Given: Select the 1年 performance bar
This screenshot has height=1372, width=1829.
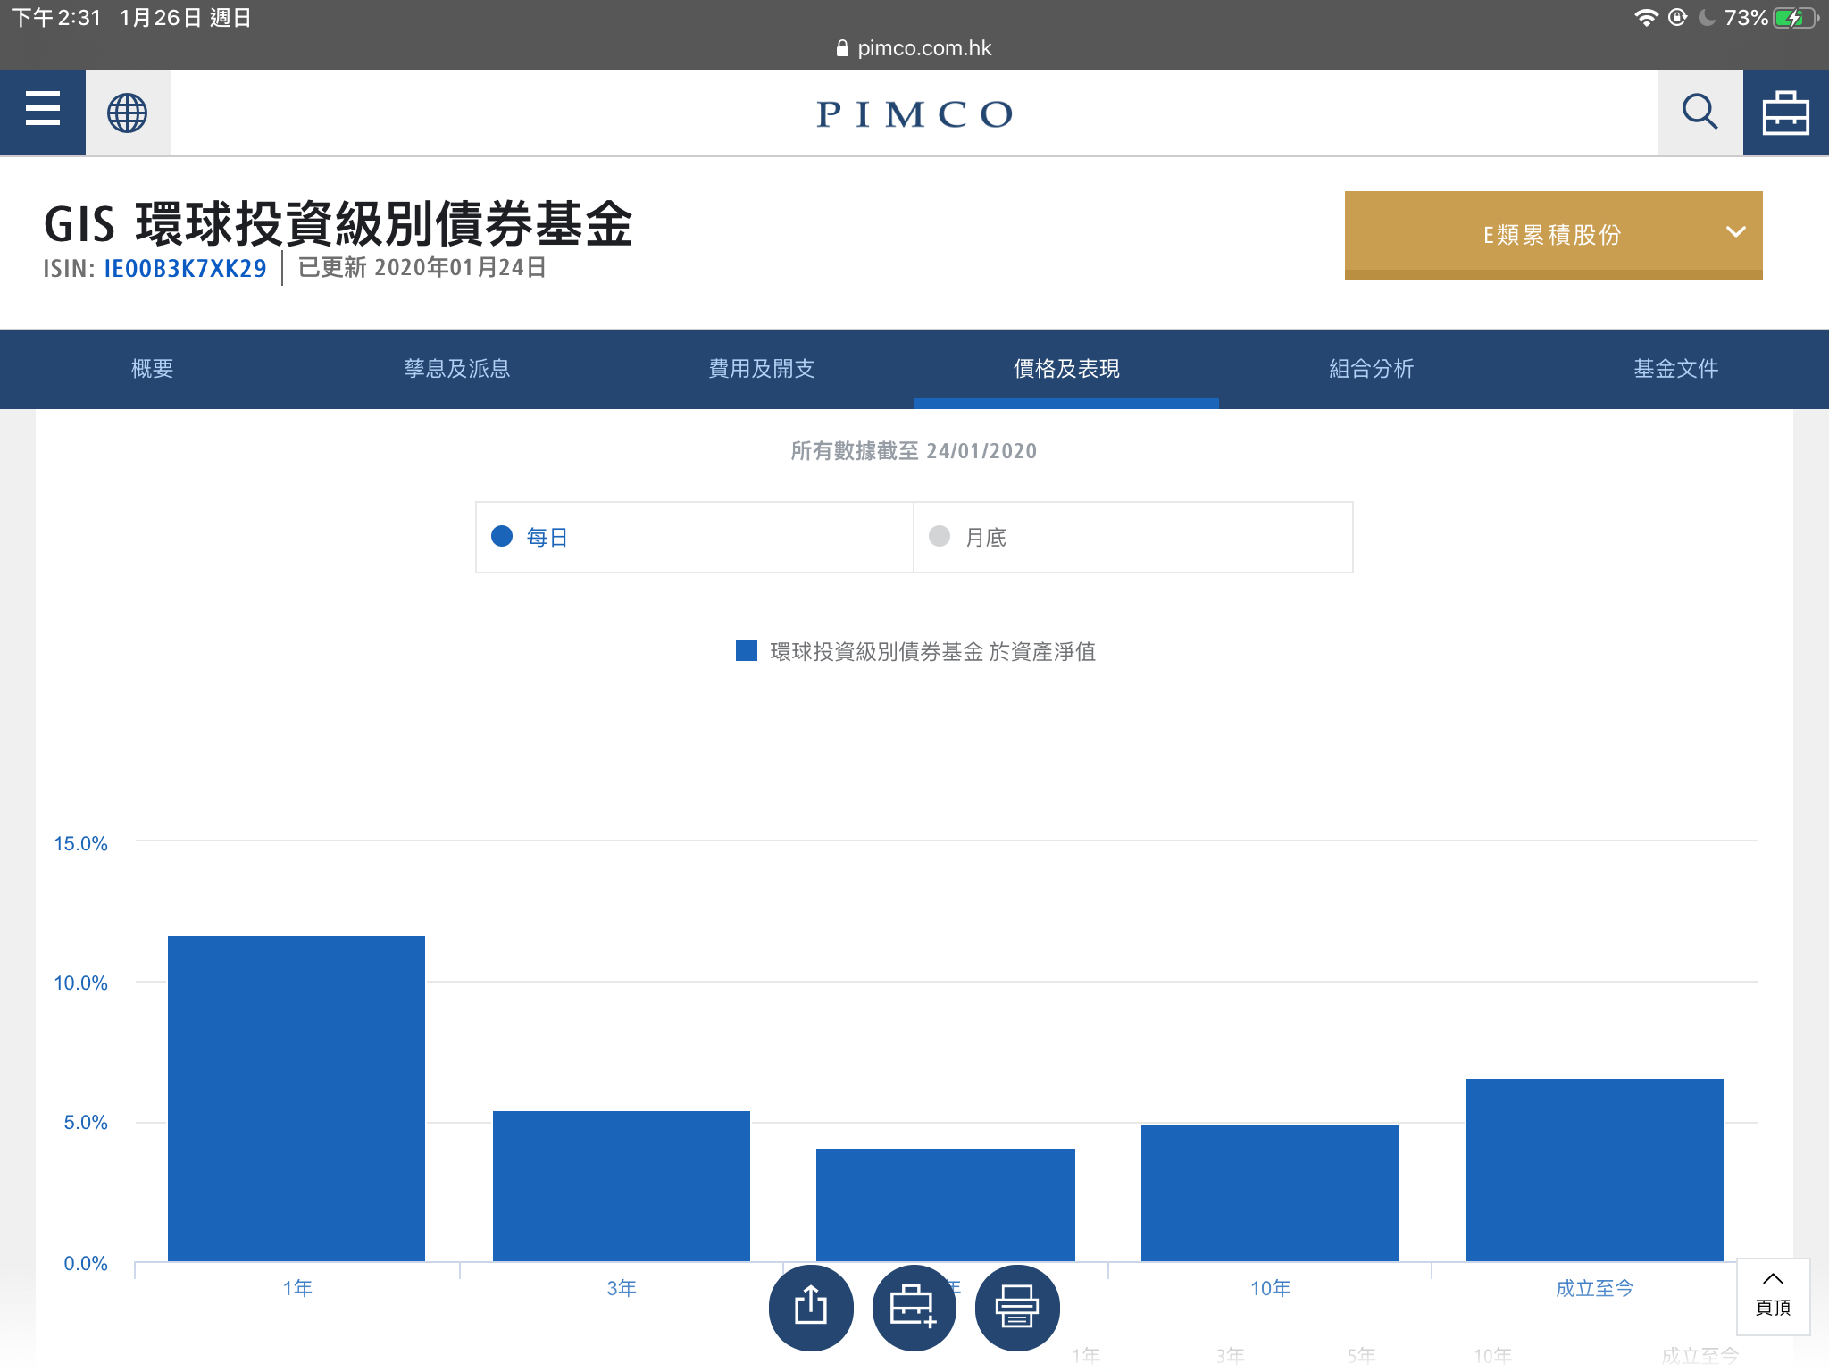Looking at the screenshot, I should 296,1099.
